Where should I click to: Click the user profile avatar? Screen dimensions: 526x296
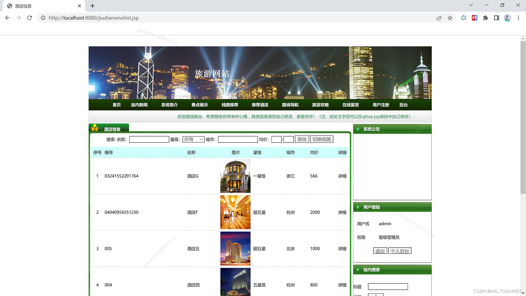507,18
